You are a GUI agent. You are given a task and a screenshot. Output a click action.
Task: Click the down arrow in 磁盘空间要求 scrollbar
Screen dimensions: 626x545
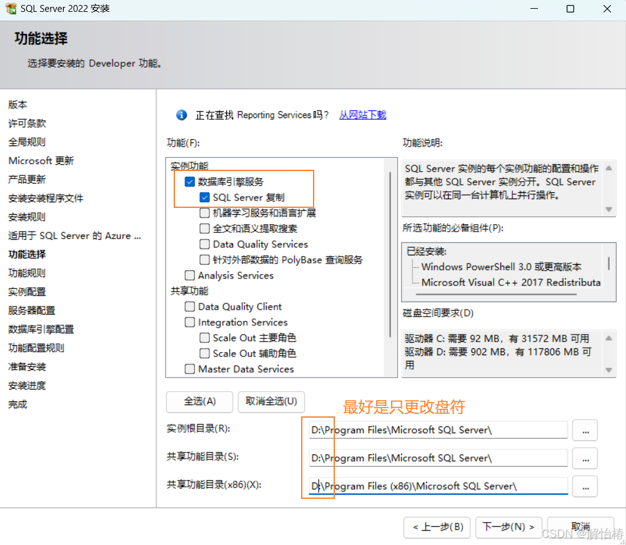(x=609, y=370)
